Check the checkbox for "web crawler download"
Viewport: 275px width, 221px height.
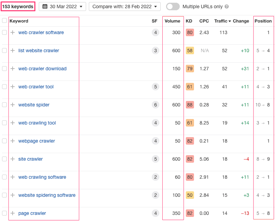point(4,69)
